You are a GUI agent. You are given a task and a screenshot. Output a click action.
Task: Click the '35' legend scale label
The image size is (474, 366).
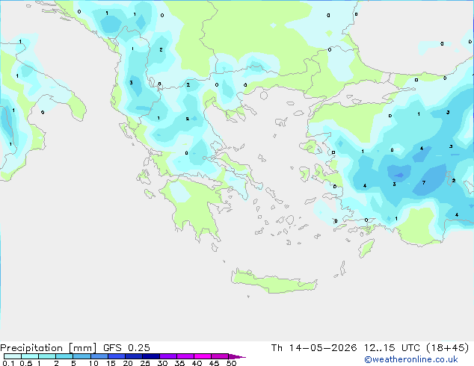tap(179, 363)
